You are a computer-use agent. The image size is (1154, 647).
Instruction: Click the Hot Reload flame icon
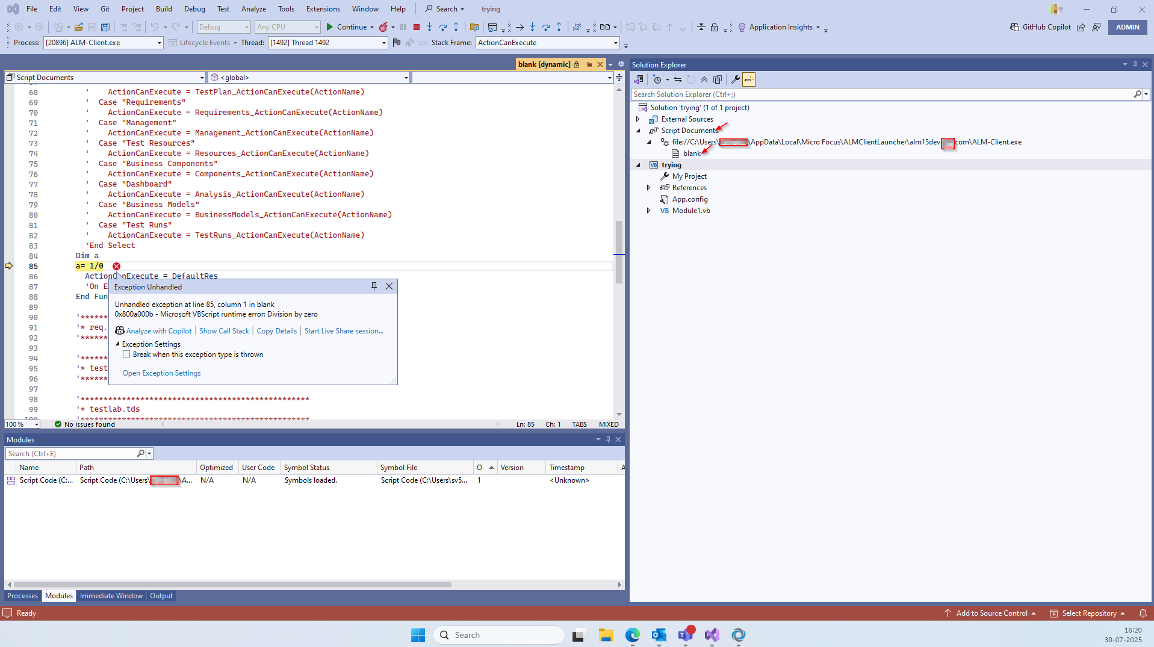383,27
